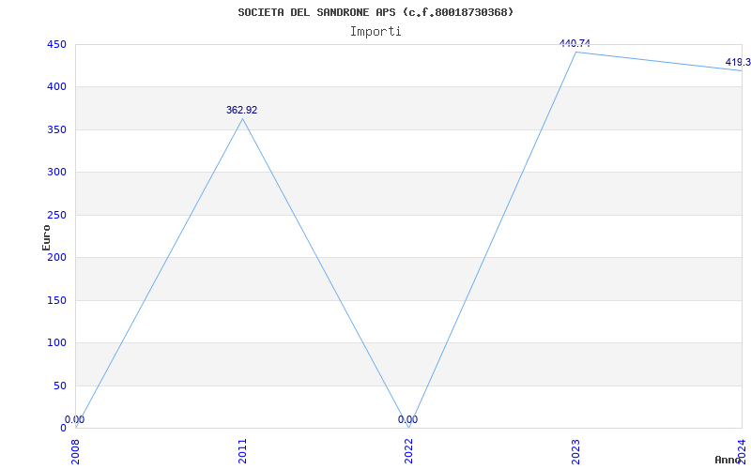Click the 0.00 label above 2008

pyautogui.click(x=75, y=419)
